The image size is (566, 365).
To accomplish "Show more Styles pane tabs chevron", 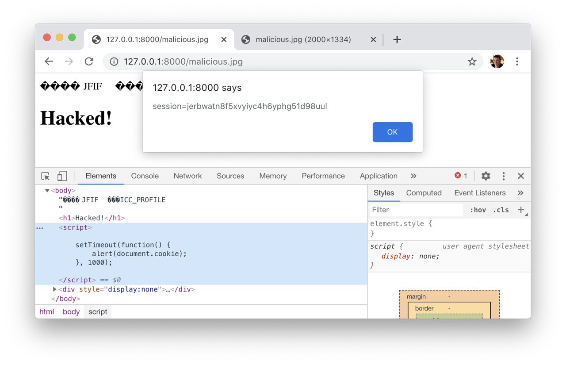I will (x=520, y=193).
